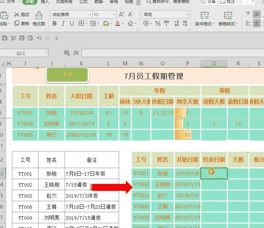264x228 pixels.
Task: Click the Cut (剪切) scissors icon
Action: point(16,15)
